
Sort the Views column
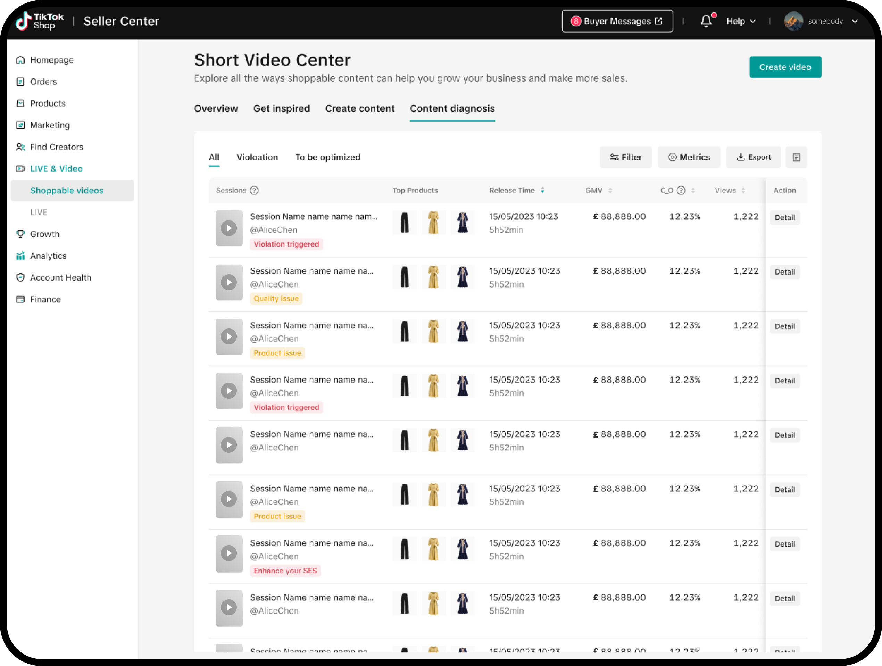click(x=743, y=190)
